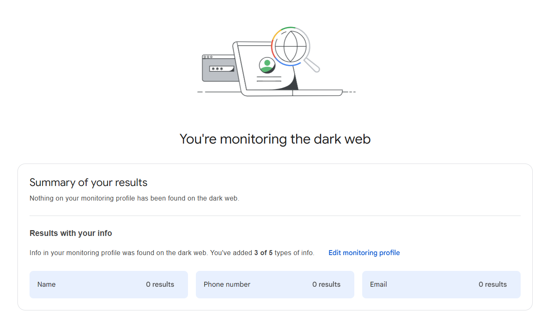This screenshot has width=556, height=320.
Task: Open the Edit monitoring profile link
Action: 364,253
